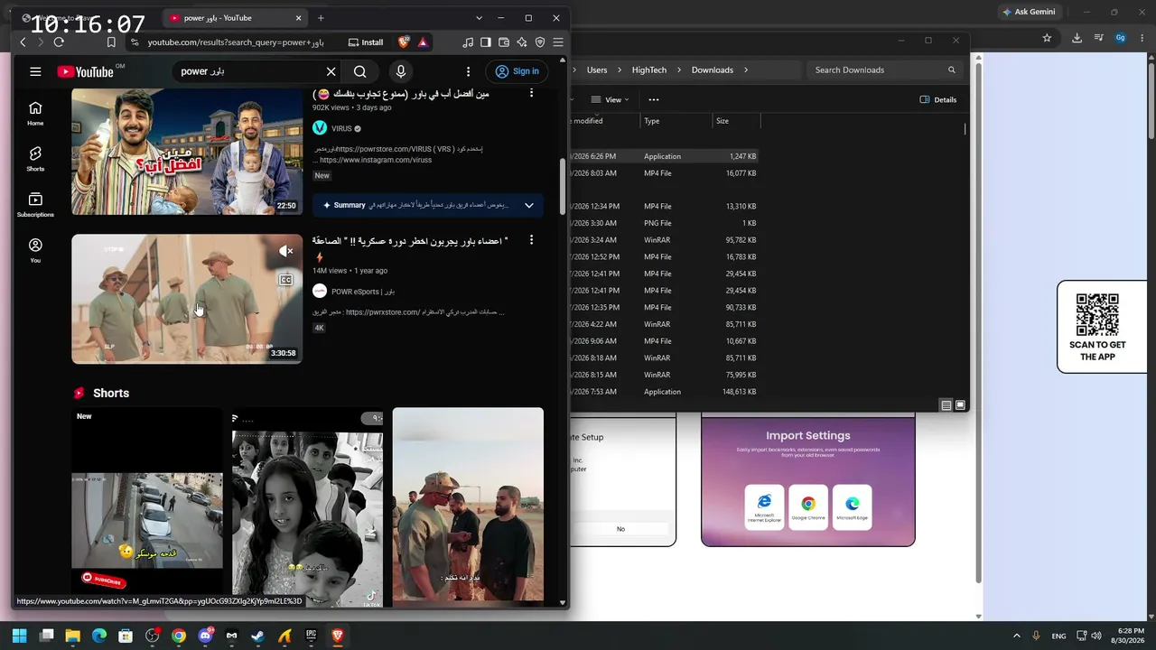The width and height of the screenshot is (1156, 650).
Task: Open Chrome downloads icon
Action: [1077, 38]
